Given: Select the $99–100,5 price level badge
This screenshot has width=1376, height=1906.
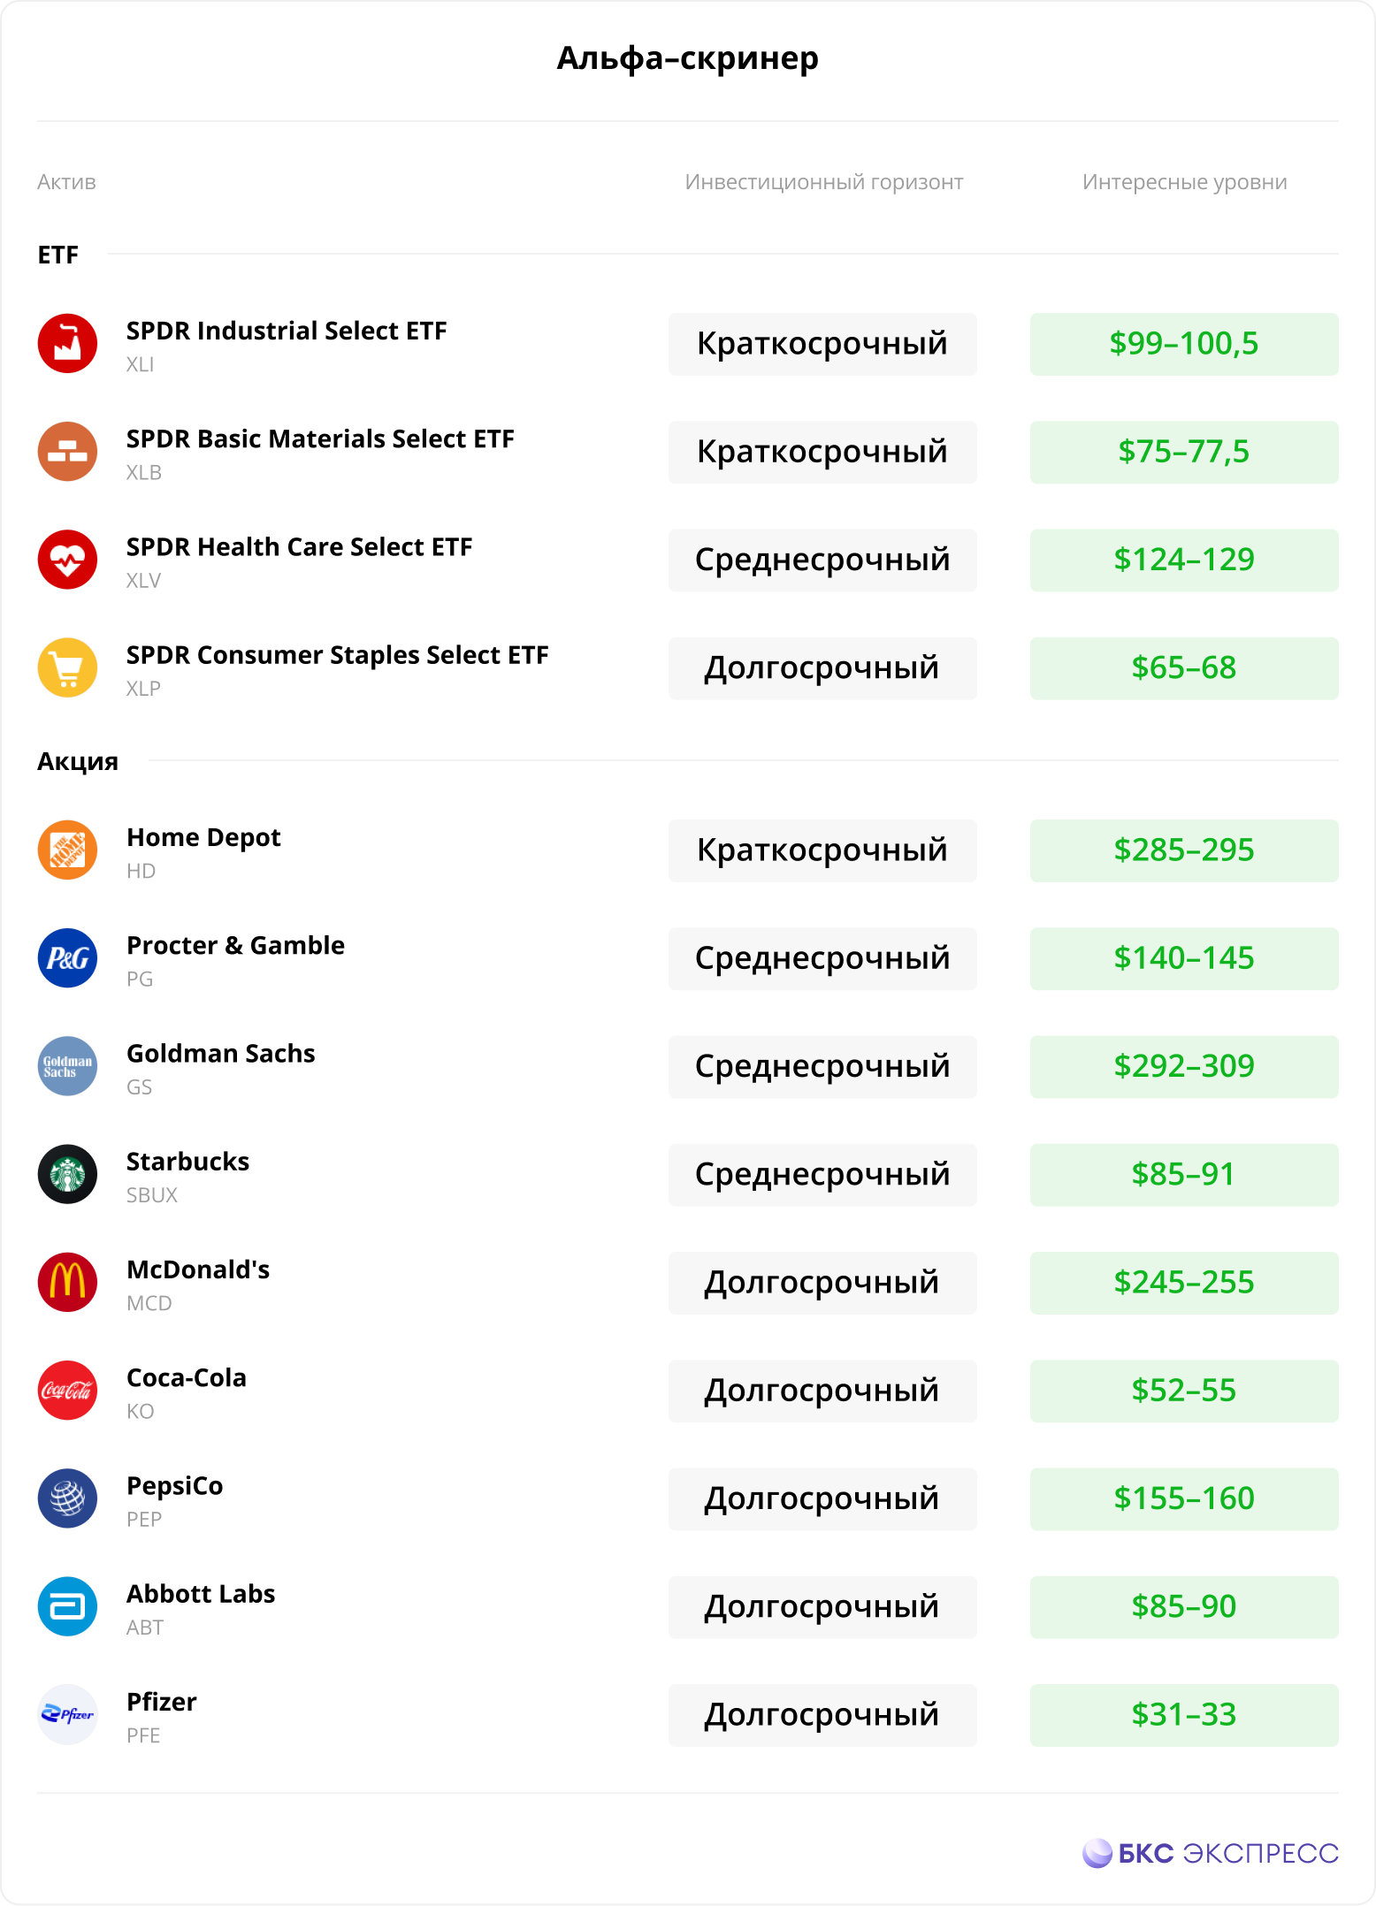Looking at the screenshot, I should (1184, 344).
